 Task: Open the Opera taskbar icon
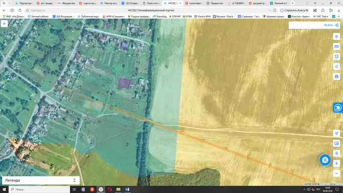tap(109, 189)
